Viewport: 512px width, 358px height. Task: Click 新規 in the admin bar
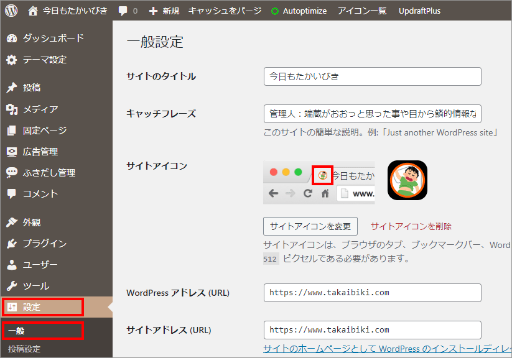(171, 11)
